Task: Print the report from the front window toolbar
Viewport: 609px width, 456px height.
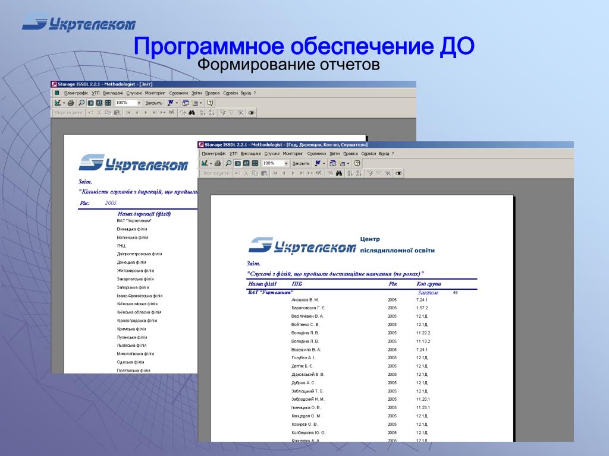Action: pyautogui.click(x=218, y=163)
